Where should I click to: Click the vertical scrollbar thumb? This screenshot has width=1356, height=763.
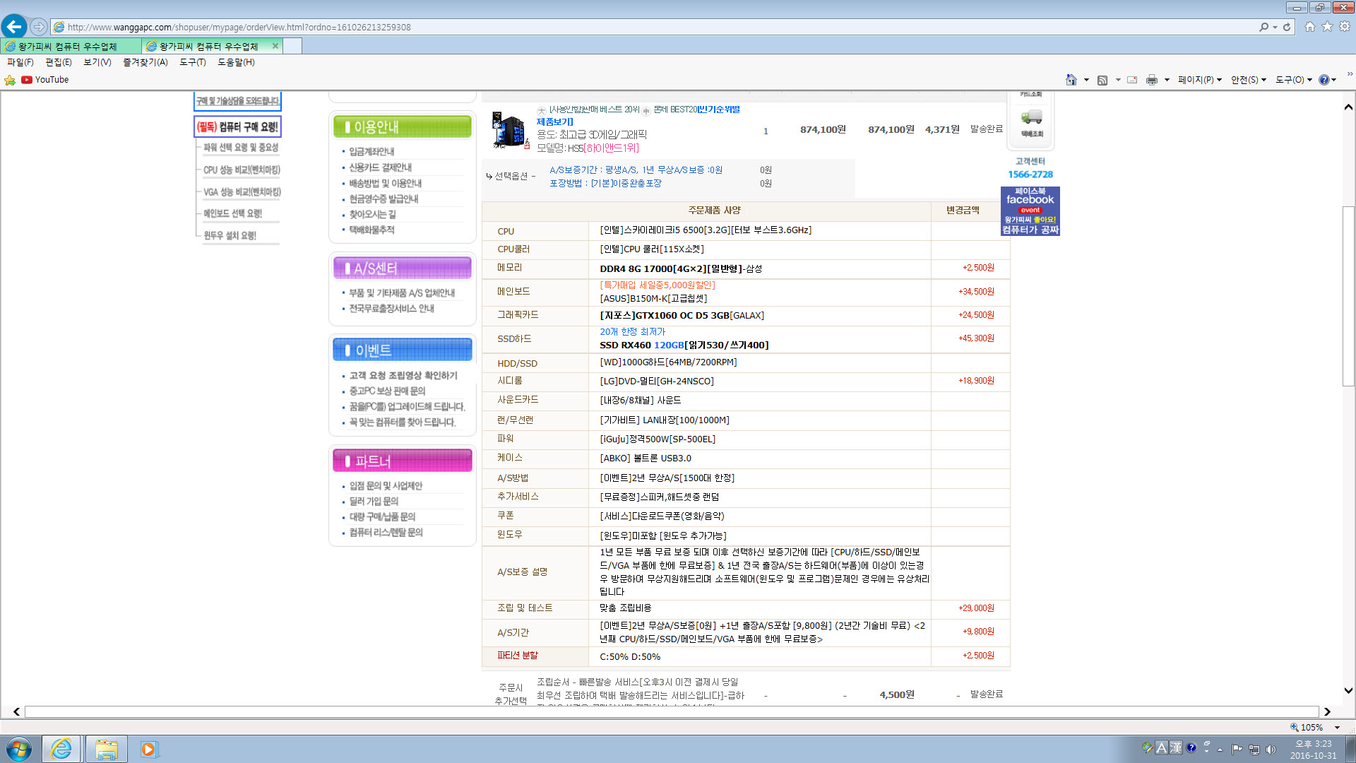[x=1348, y=295]
